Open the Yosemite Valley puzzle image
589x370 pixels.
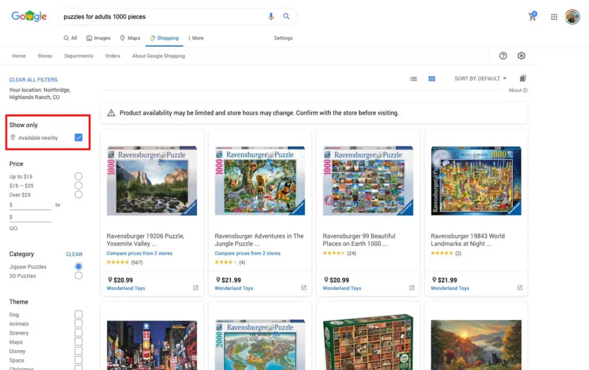point(152,181)
